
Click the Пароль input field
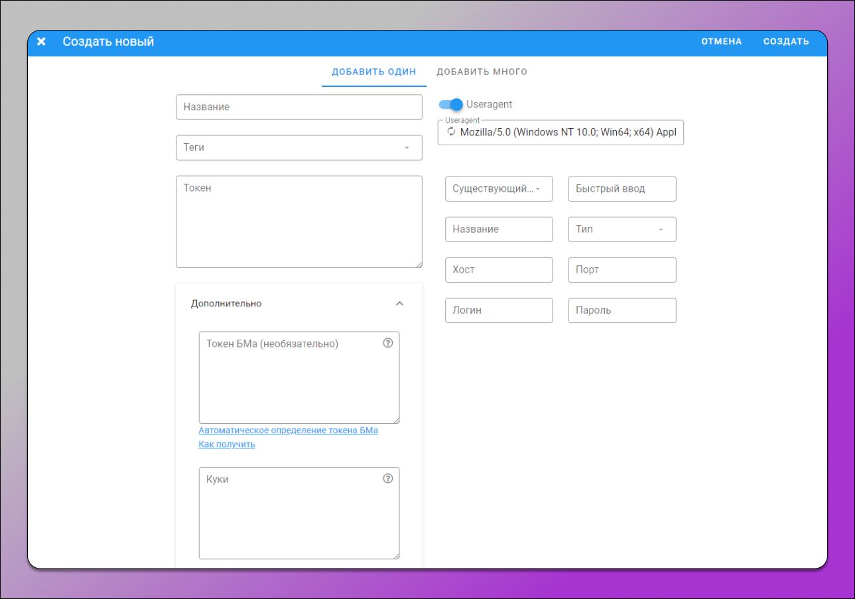click(x=622, y=310)
